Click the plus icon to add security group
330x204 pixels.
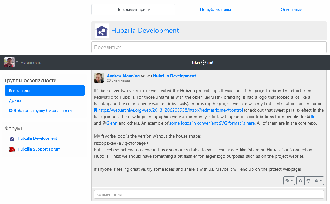(x=11, y=111)
